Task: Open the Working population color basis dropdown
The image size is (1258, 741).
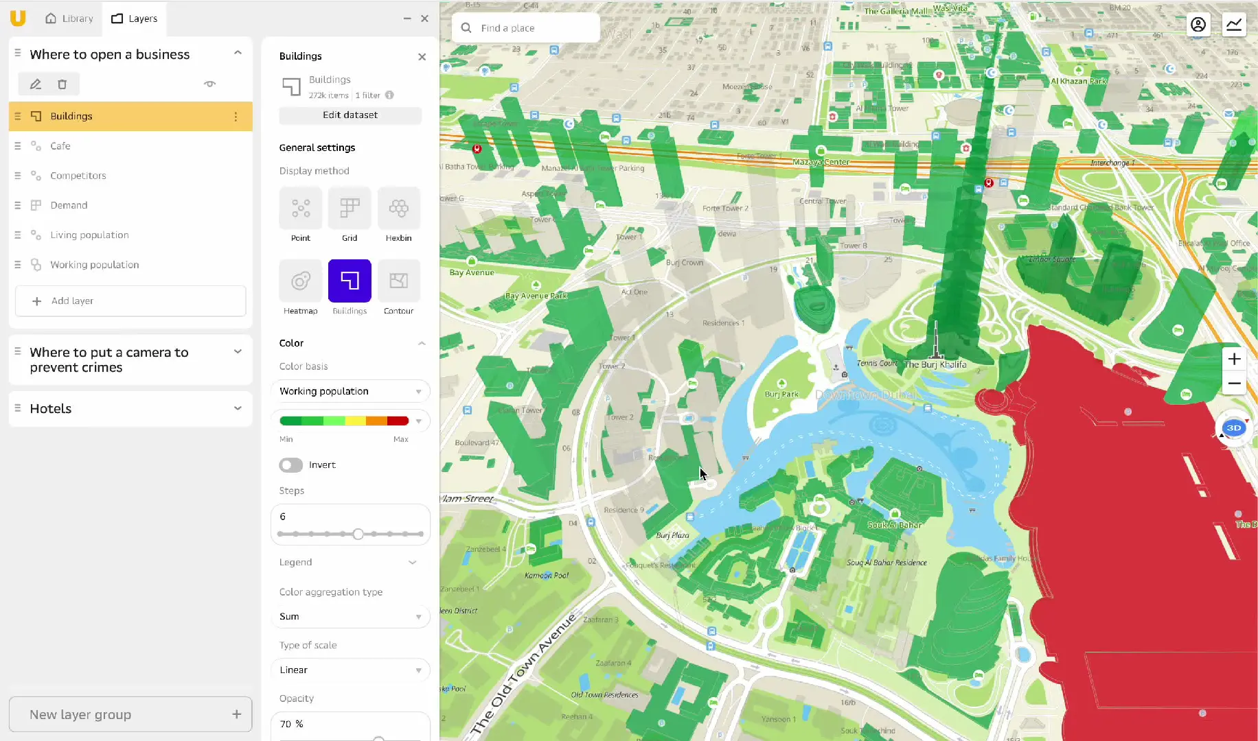Action: (350, 391)
